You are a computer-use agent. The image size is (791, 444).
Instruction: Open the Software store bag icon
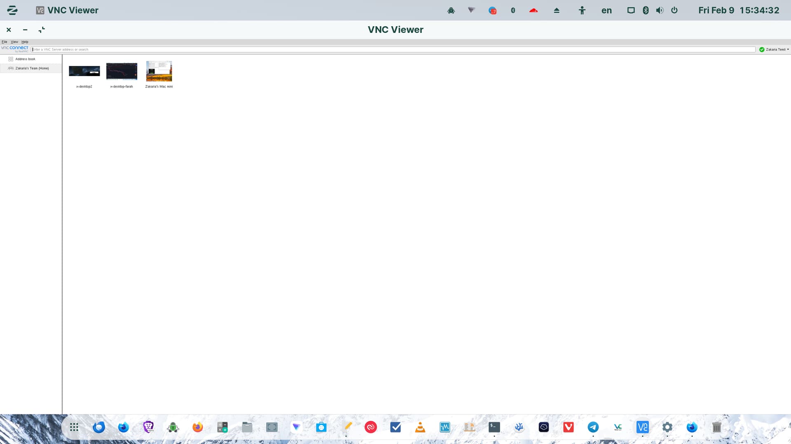pyautogui.click(x=321, y=428)
